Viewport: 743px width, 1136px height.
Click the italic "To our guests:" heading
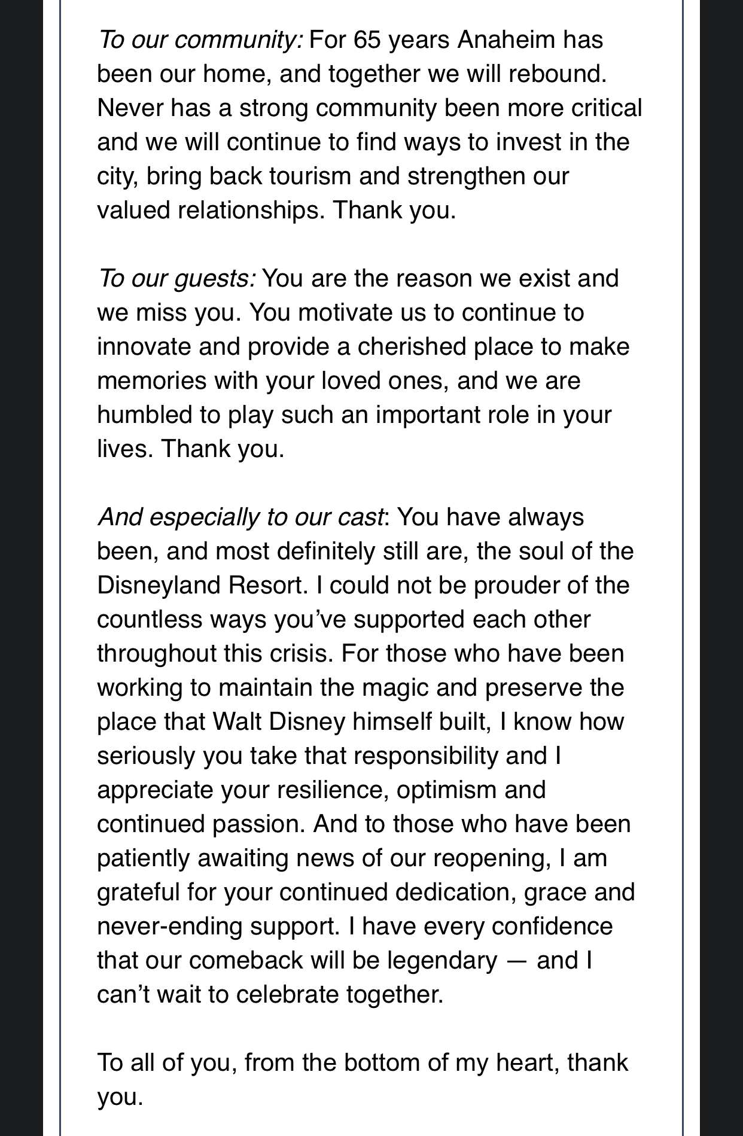(x=177, y=279)
